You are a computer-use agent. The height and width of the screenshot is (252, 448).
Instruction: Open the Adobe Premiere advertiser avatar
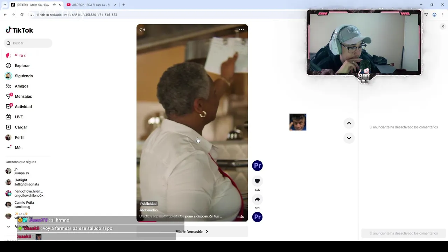257,166
